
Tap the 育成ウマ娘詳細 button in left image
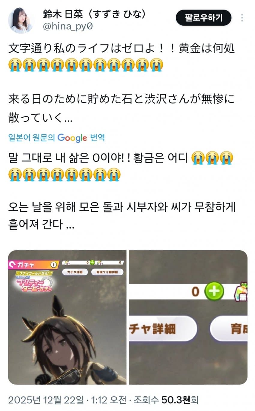click(107, 272)
